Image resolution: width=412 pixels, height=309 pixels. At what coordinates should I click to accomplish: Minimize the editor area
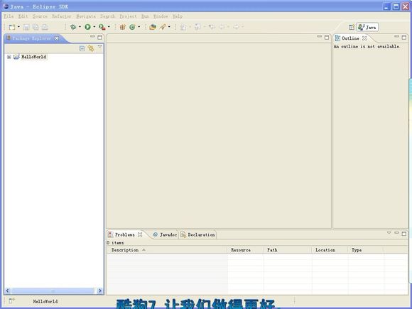pos(320,36)
